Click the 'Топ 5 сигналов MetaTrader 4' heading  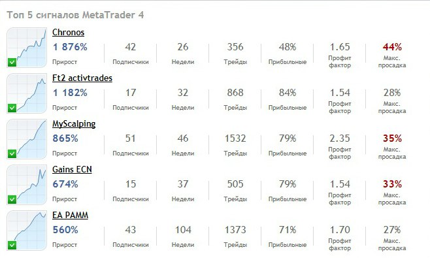(75, 15)
